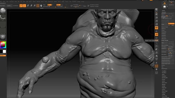This screenshot has width=175, height=98.
Task: Click the BPR render icon
Action: click(156, 9)
